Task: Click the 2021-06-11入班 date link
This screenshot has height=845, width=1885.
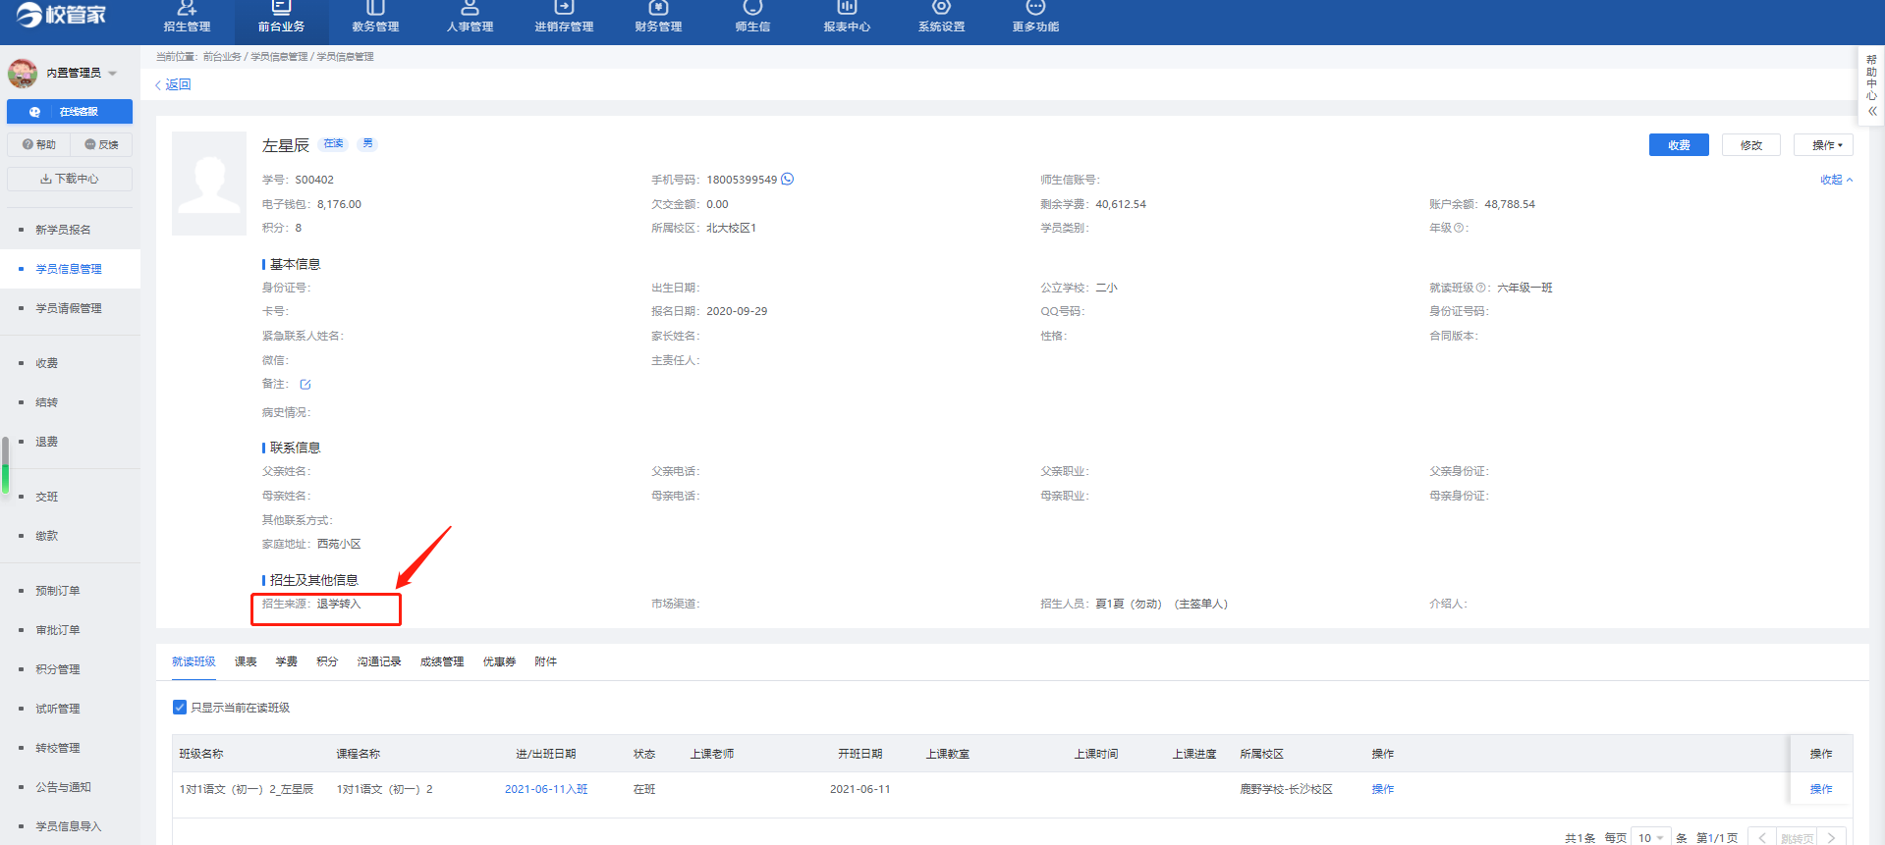Action: click(x=546, y=789)
